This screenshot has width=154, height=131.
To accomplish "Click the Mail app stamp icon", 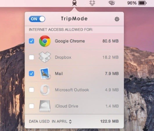I will pyautogui.click(x=45, y=74).
